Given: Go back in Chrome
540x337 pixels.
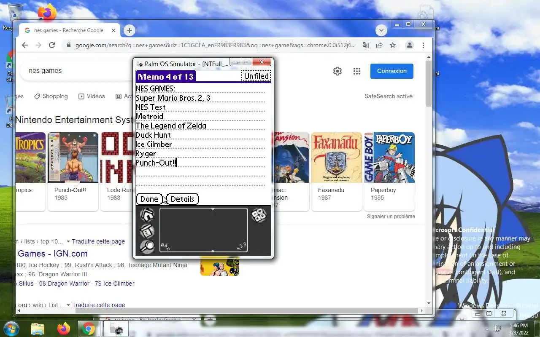Looking at the screenshot, I should pyautogui.click(x=25, y=45).
